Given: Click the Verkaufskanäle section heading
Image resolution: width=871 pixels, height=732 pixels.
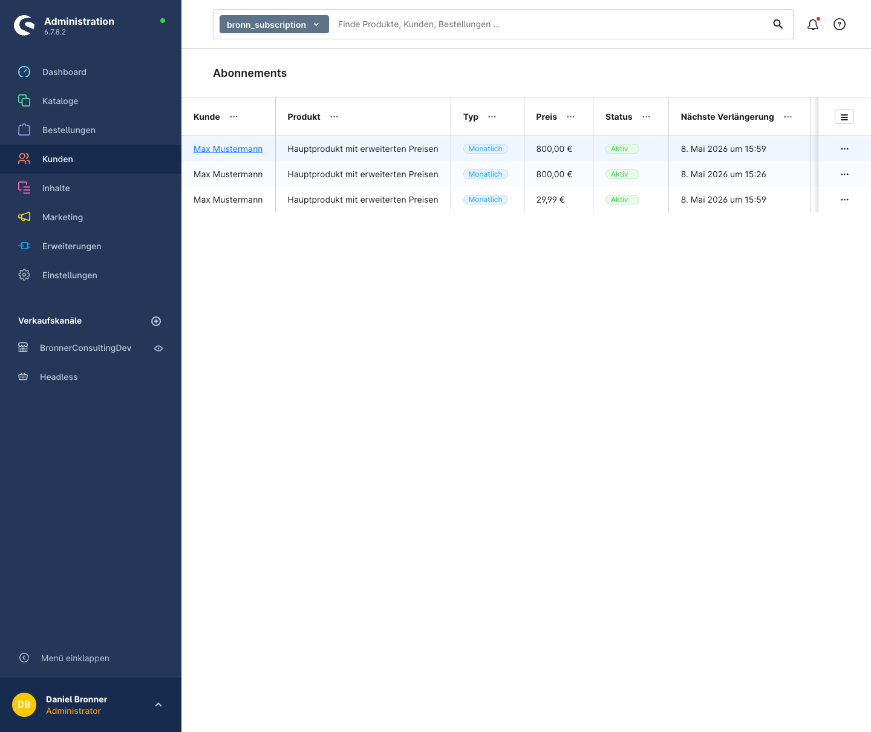Looking at the screenshot, I should coord(50,321).
